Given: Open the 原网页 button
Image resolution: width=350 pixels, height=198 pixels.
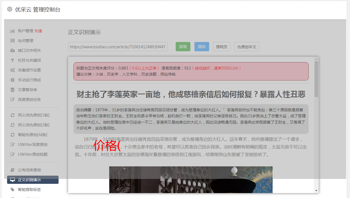Looking at the screenshot, I should pos(222,47).
